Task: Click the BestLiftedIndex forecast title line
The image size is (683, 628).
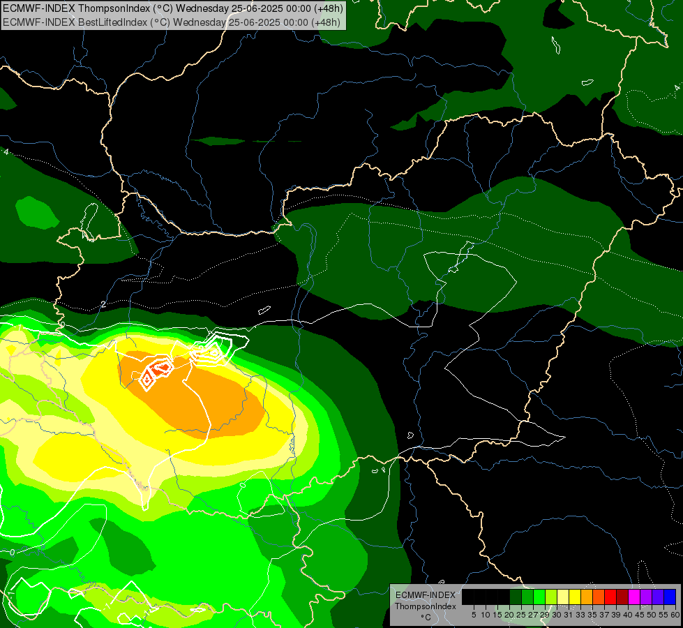Action: (172, 22)
